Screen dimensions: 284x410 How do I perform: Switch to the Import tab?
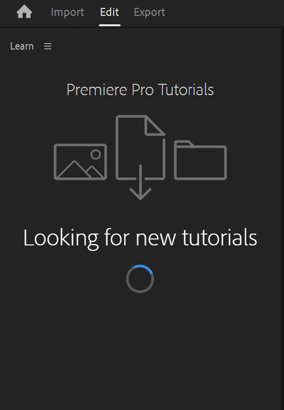[67, 12]
